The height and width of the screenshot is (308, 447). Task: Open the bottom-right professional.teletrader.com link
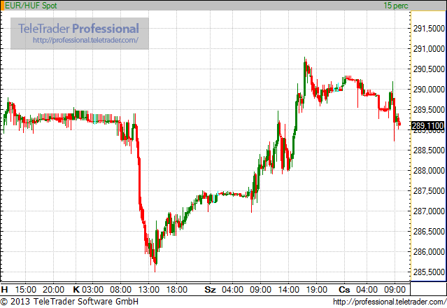[390, 302]
